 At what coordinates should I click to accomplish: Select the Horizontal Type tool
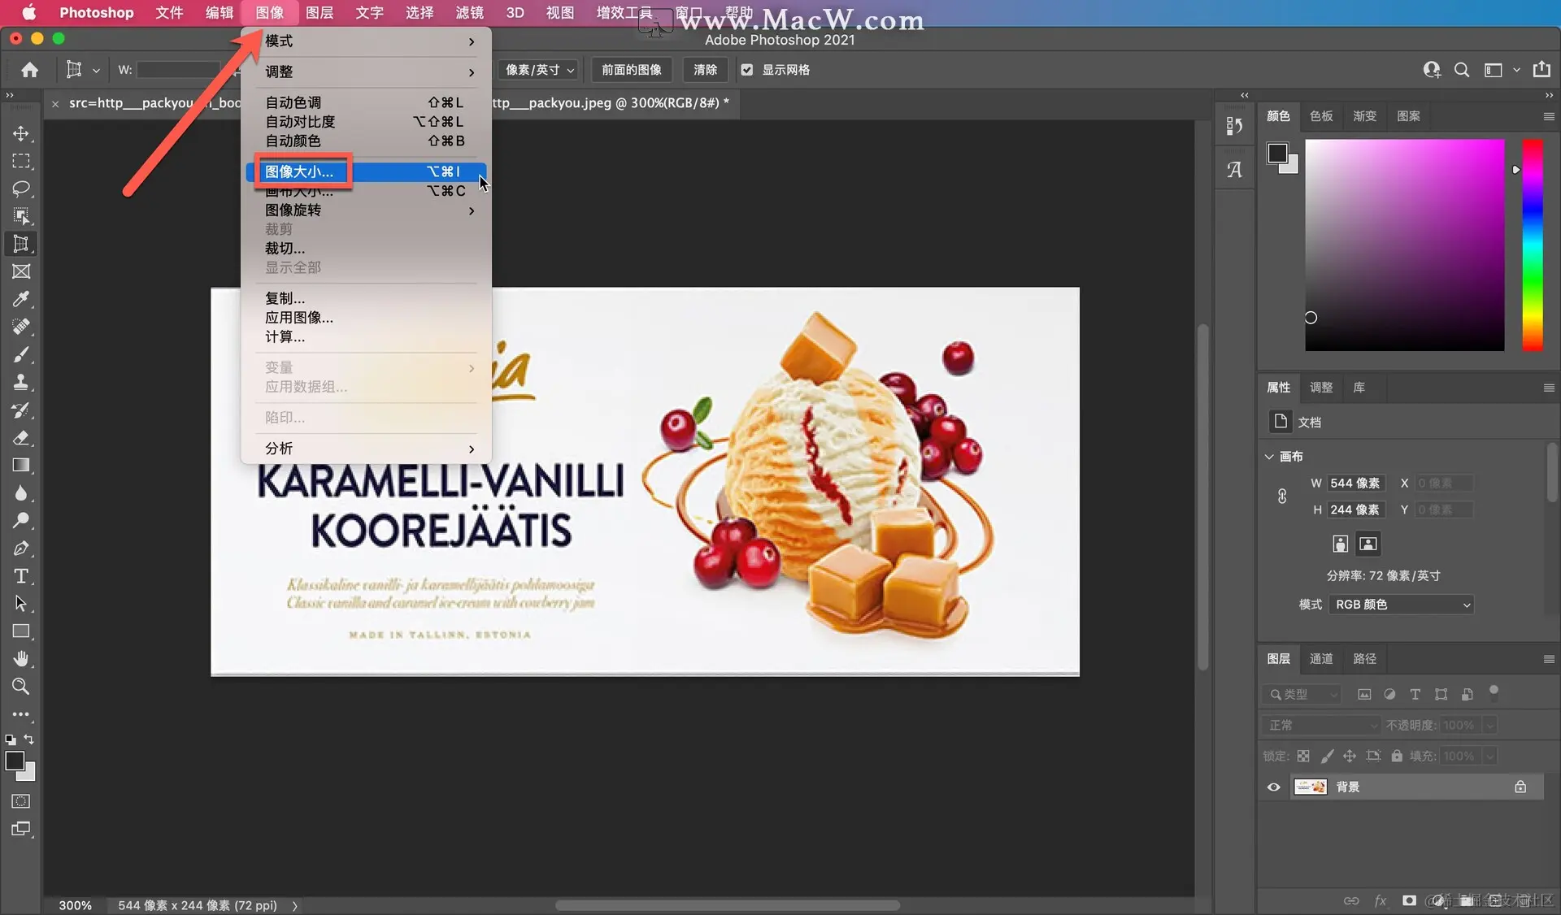(21, 576)
